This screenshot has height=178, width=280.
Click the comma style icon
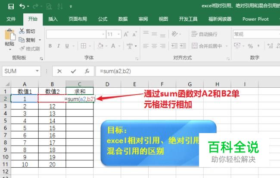258,46
